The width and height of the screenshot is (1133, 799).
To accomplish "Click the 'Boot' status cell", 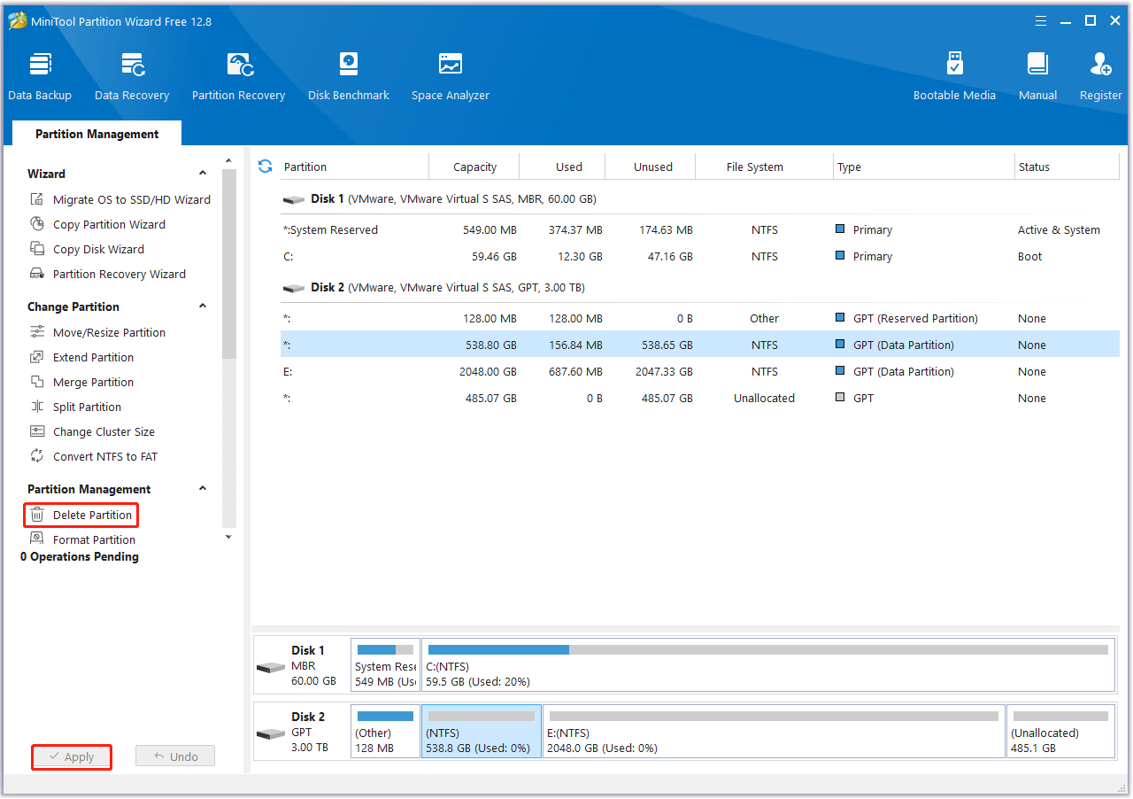I will tap(1029, 256).
